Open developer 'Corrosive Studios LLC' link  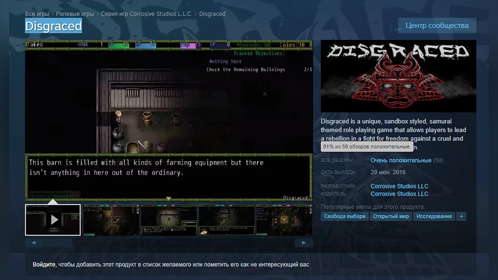tap(399, 186)
